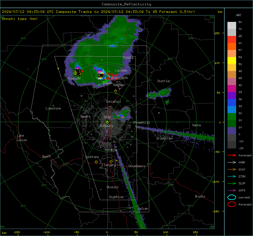Click the Sundre city label
Viewport: 253px width, 236px height.
85,116
